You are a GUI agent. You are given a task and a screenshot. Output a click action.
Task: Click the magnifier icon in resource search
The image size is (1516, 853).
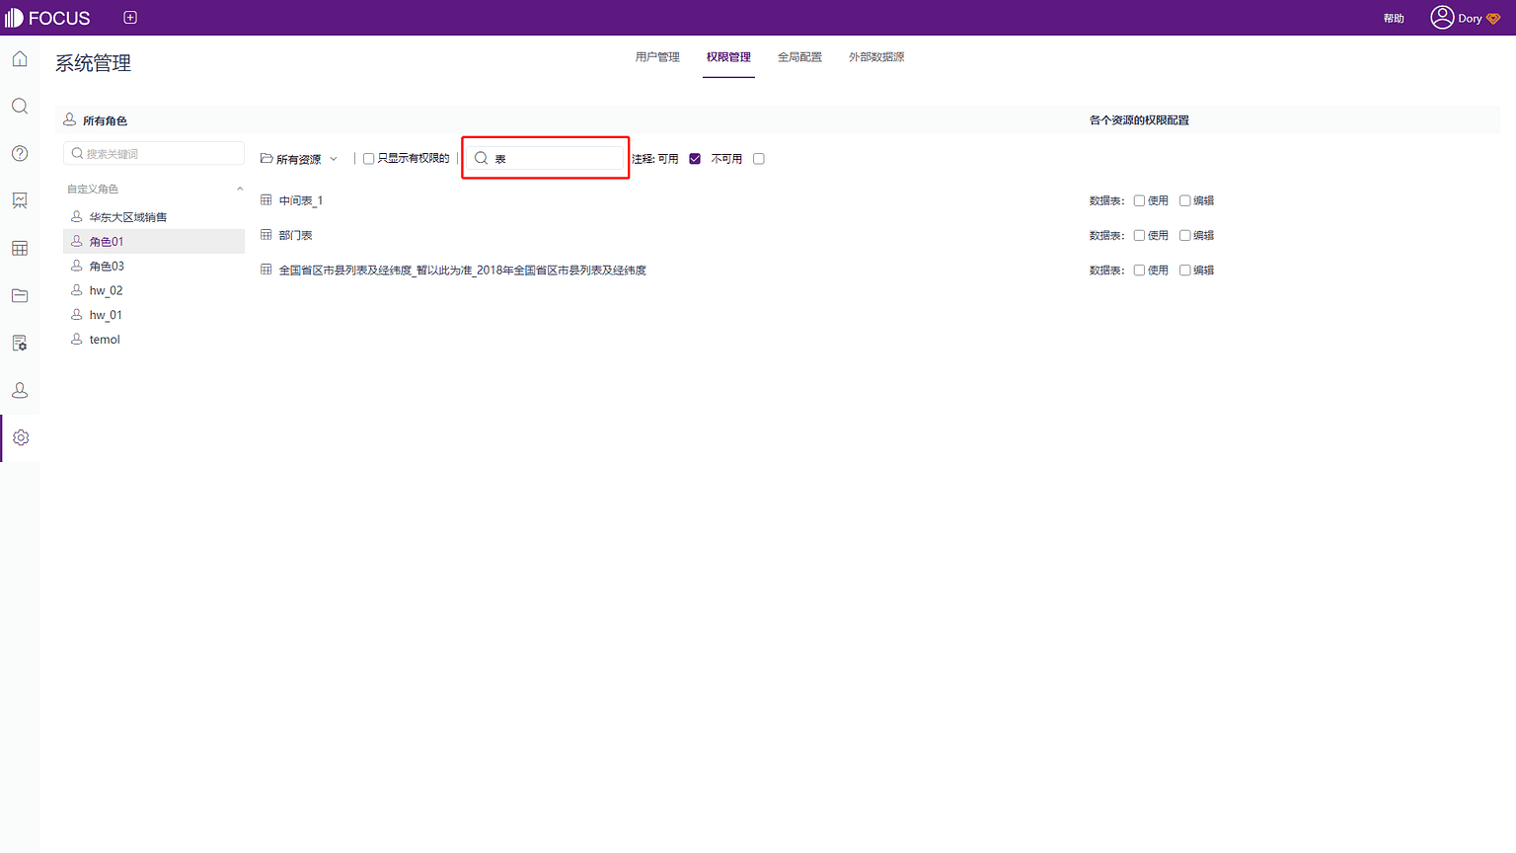coord(482,158)
